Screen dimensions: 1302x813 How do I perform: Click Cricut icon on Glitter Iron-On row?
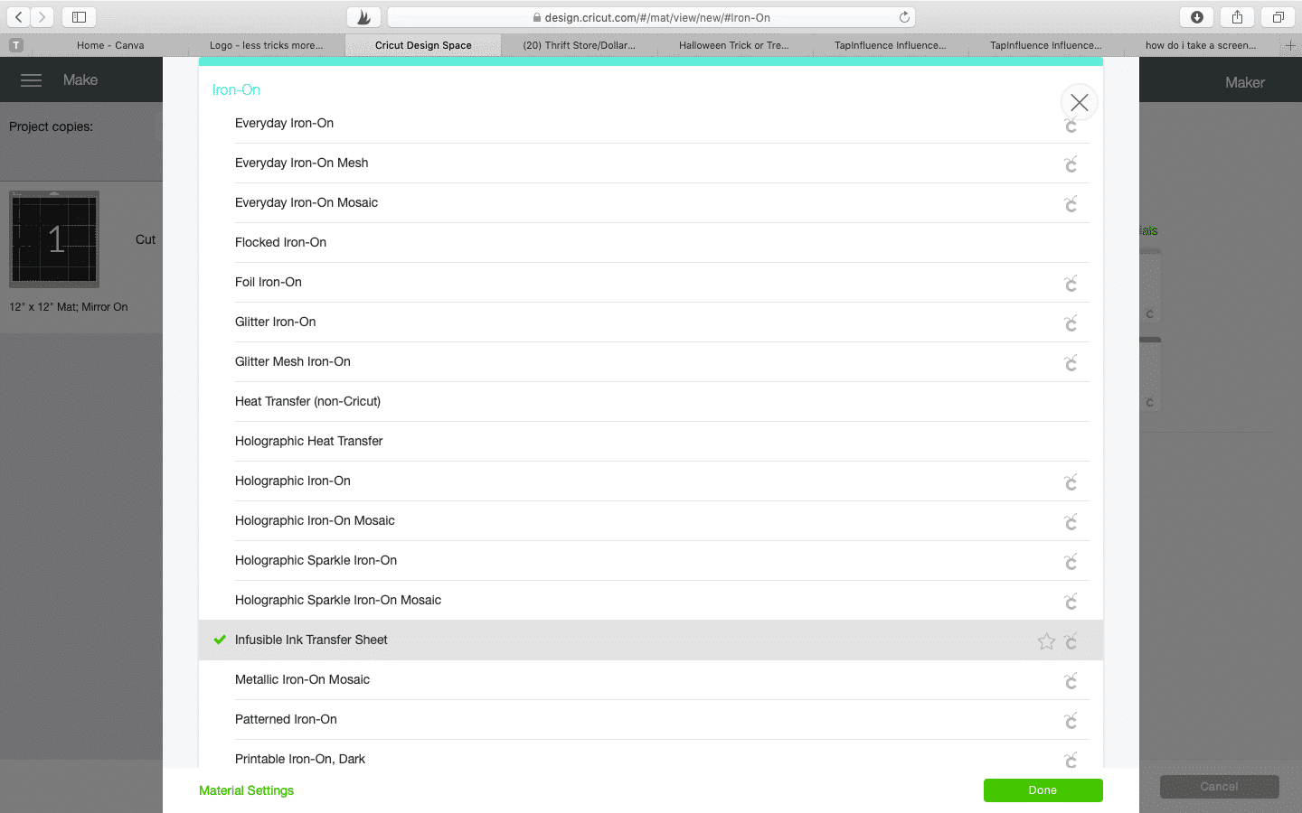1071,323
